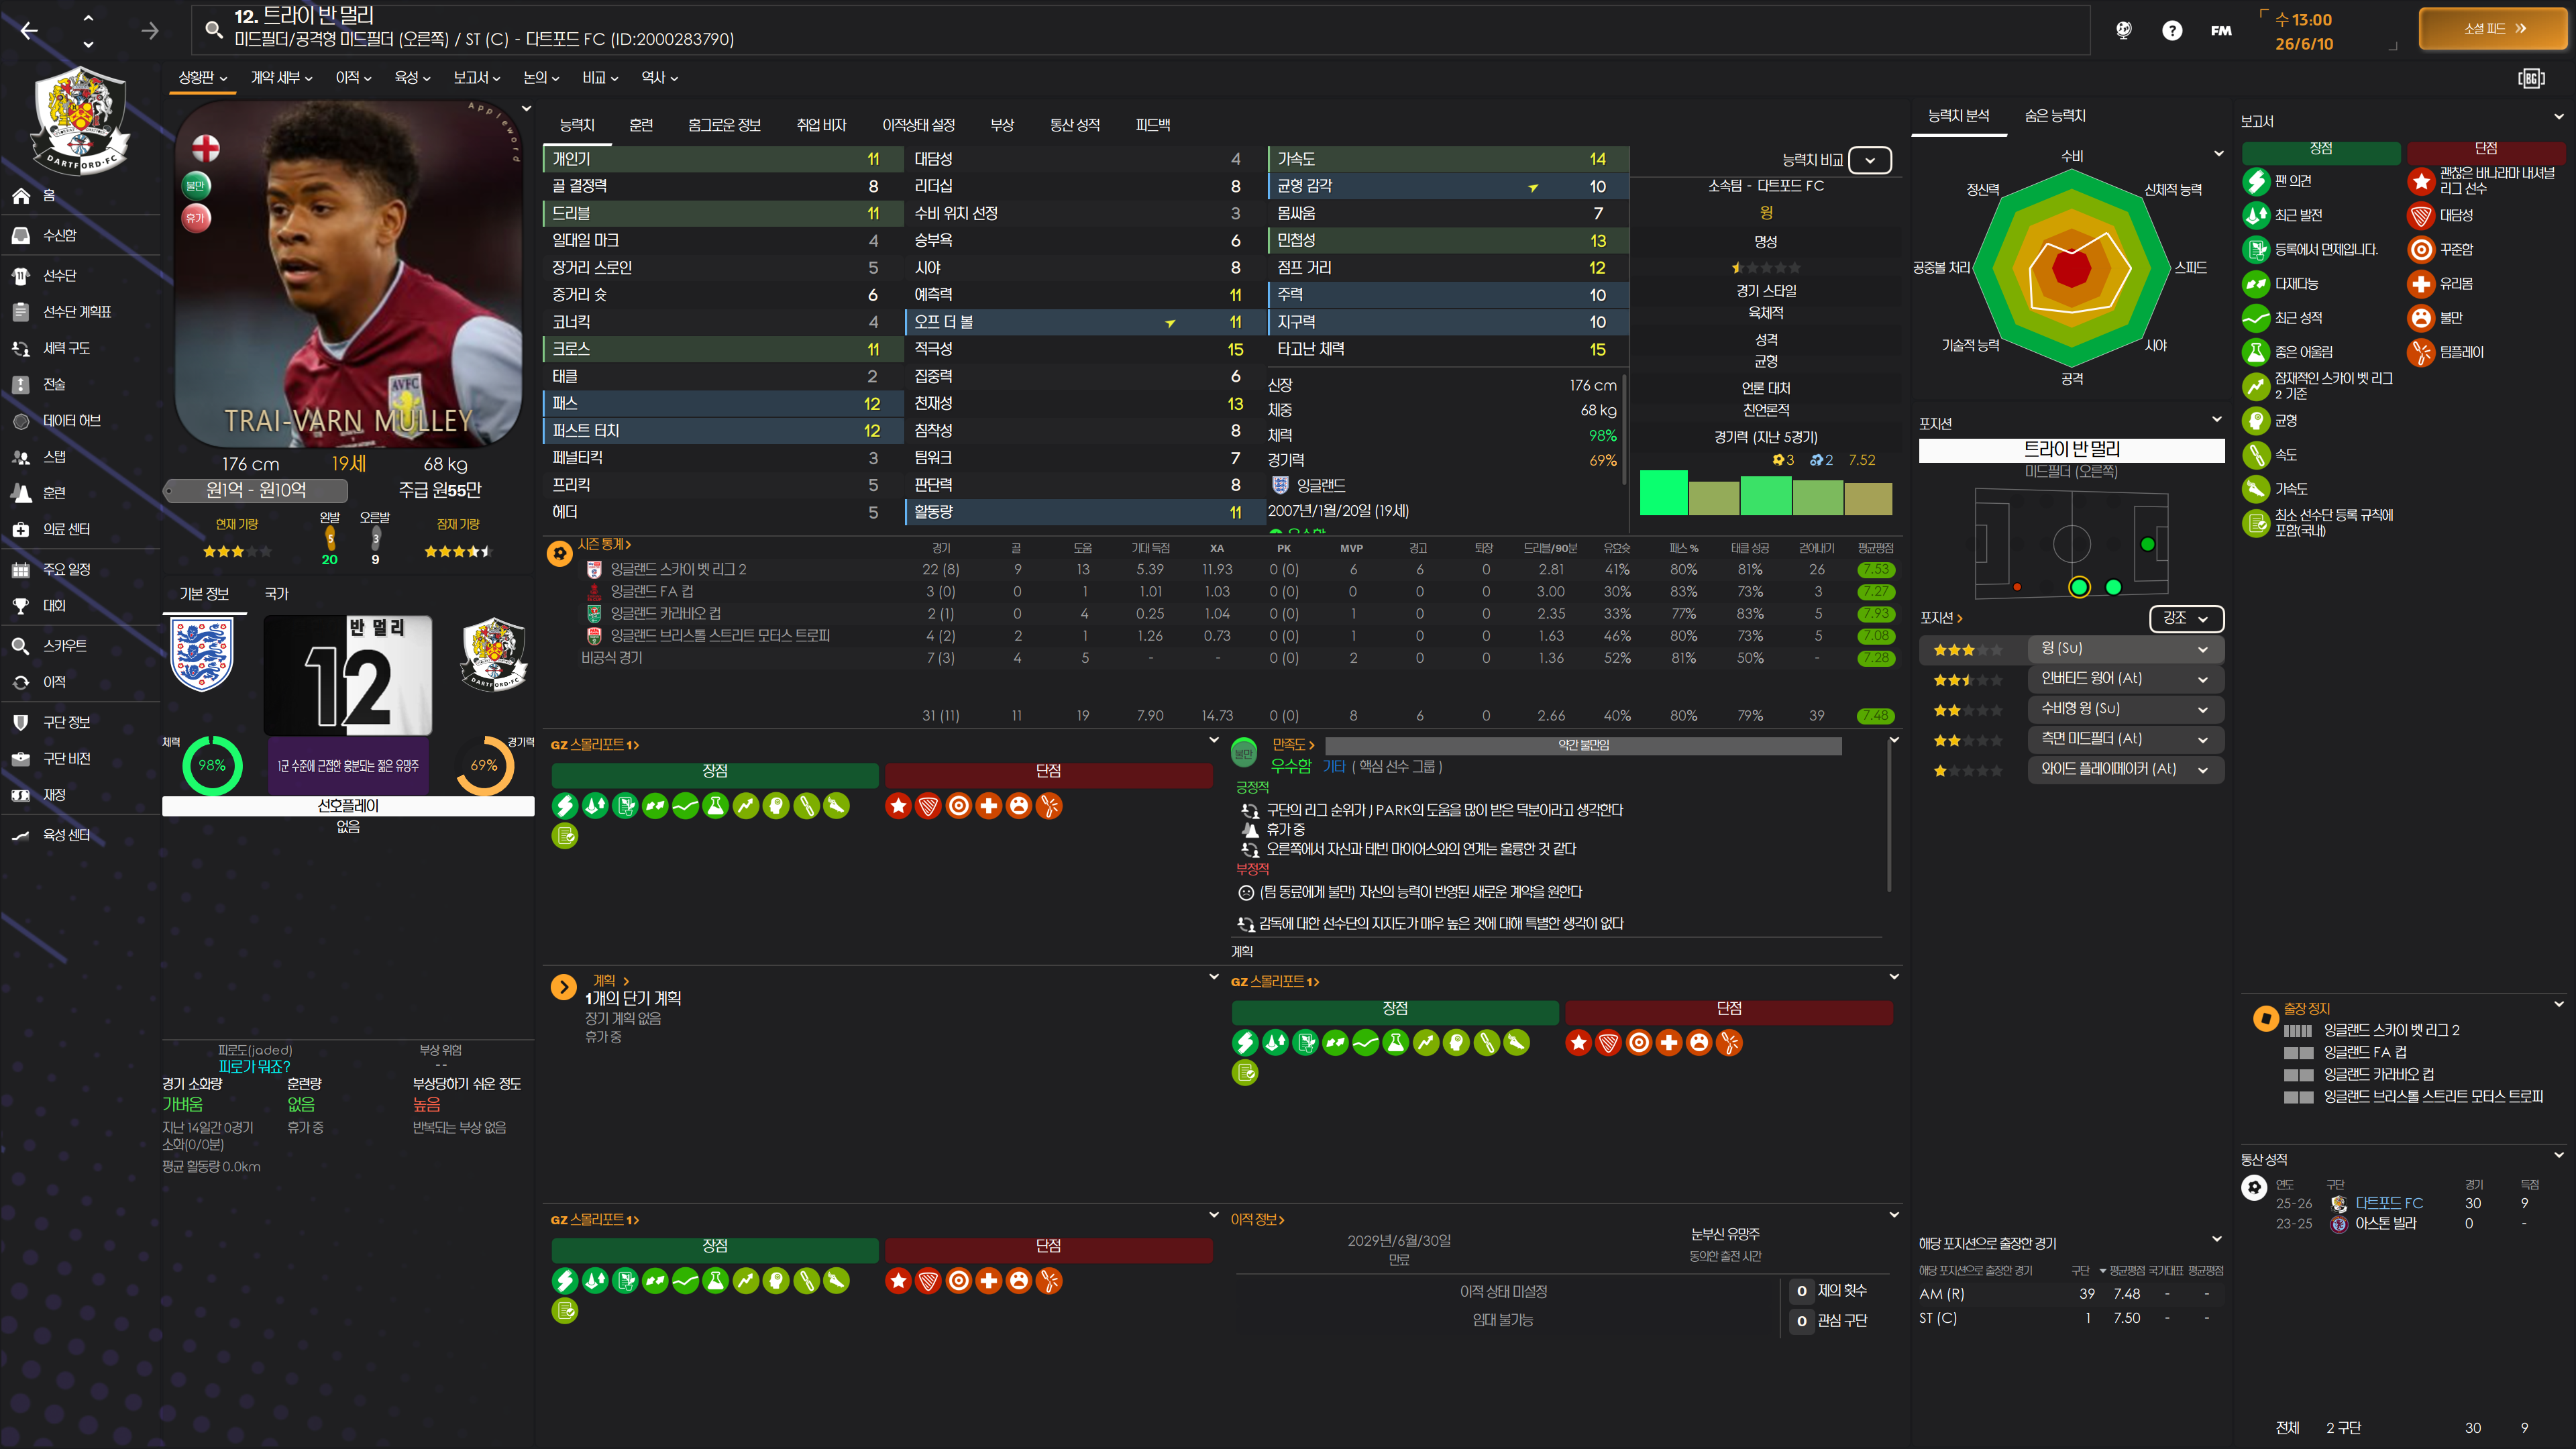Click the 약간 불만임 happiness bar
This screenshot has width=2576, height=1449.
pyautogui.click(x=1583, y=745)
